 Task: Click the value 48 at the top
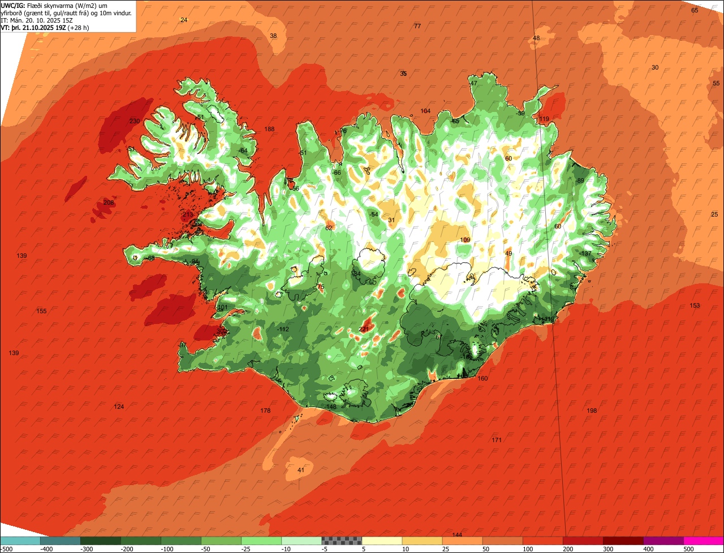pyautogui.click(x=536, y=38)
